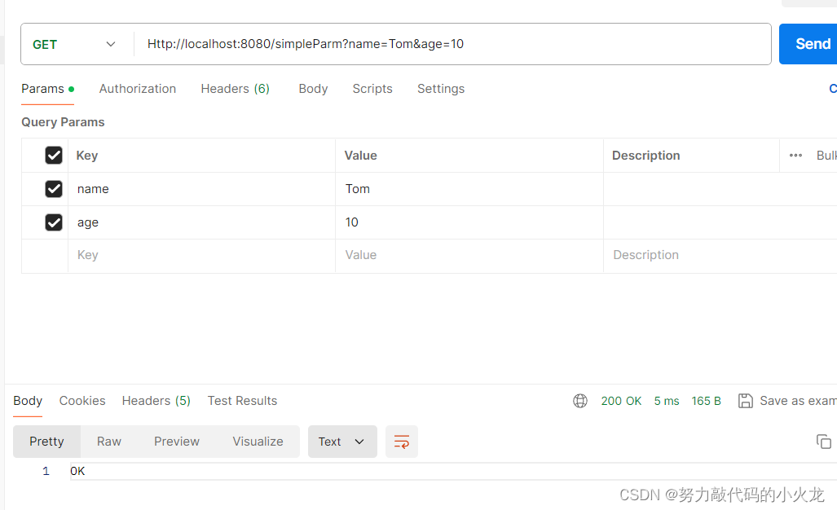Viewport: 837px width, 510px height.
Task: Click the 165 B response size indicator
Action: (x=706, y=400)
